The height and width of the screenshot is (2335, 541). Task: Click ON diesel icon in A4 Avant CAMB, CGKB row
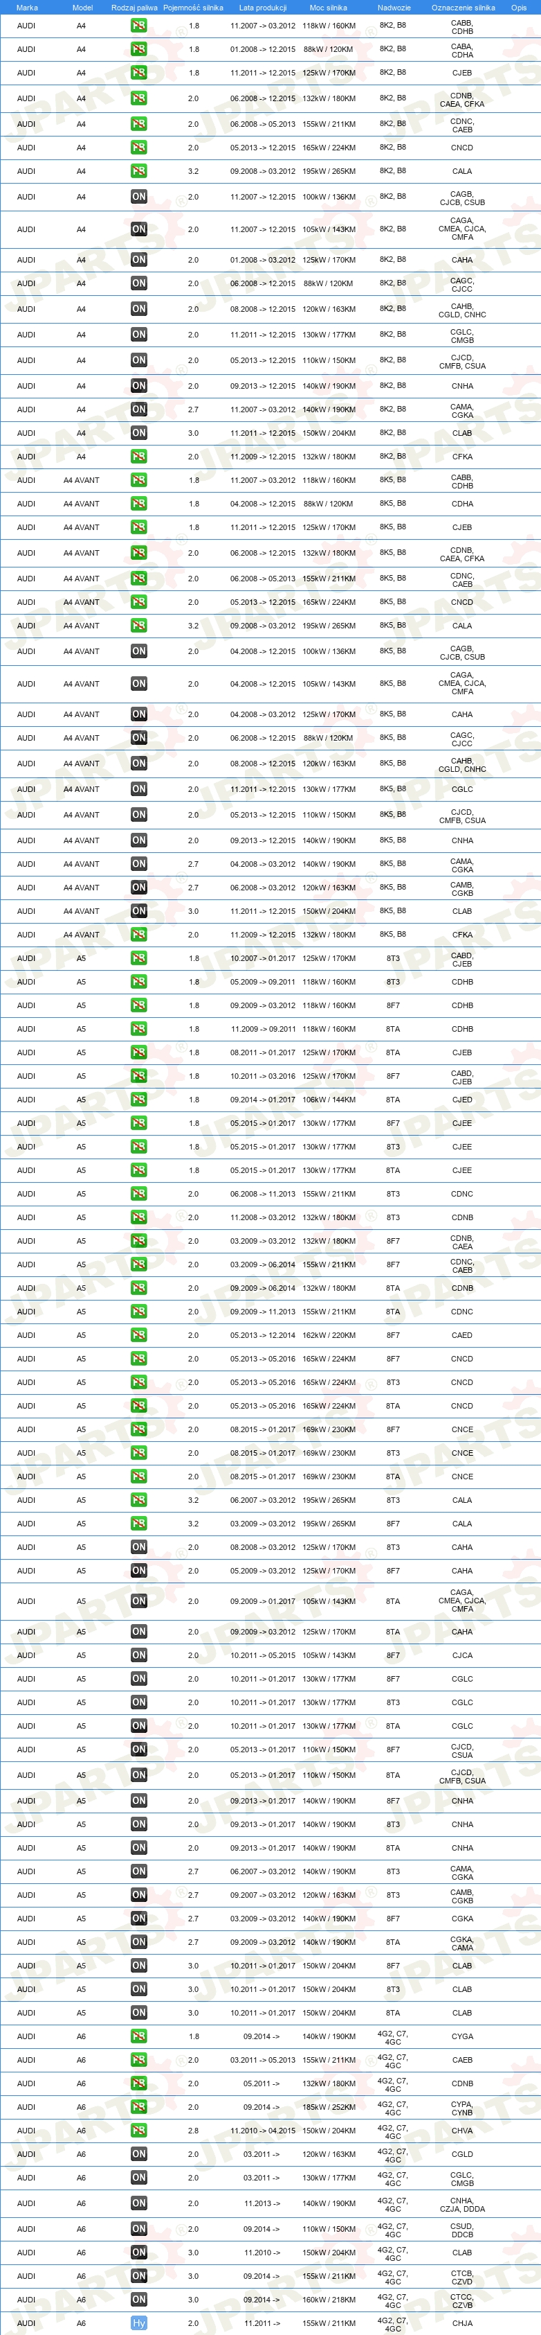click(x=138, y=888)
